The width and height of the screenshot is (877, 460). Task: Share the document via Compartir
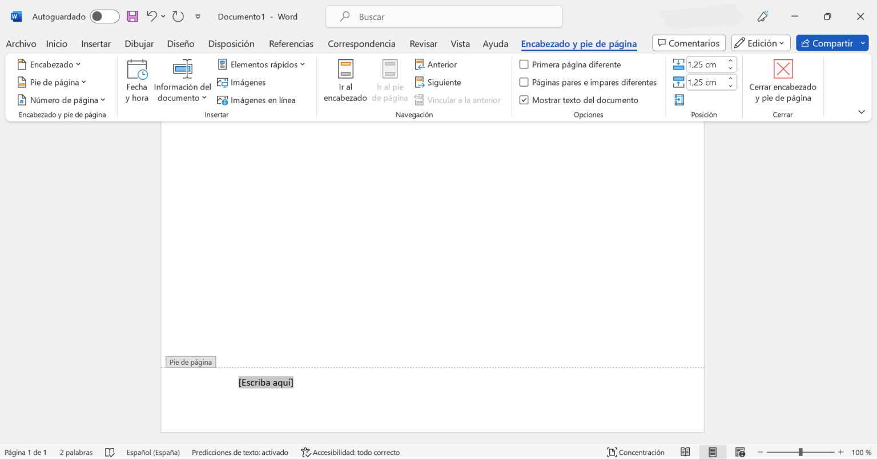coord(828,43)
